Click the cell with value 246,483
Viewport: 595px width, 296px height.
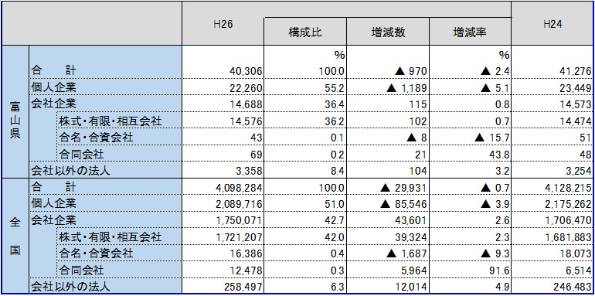tap(552, 286)
